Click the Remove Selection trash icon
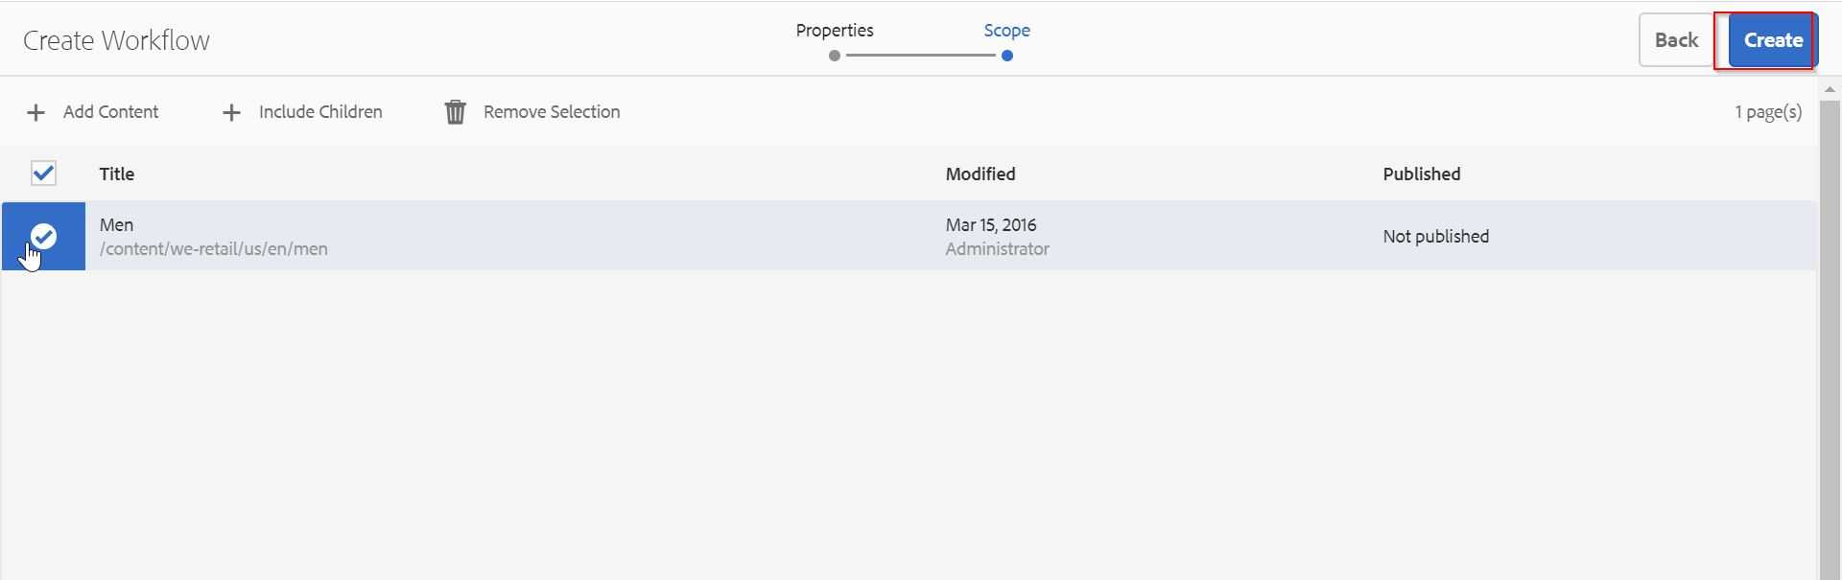The image size is (1842, 580). [456, 112]
